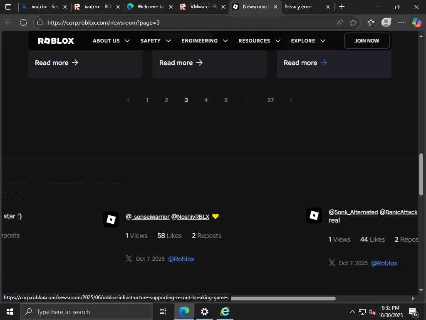Screen dimensions: 426x320
Task: Open the network tray icon
Action: coord(362,312)
